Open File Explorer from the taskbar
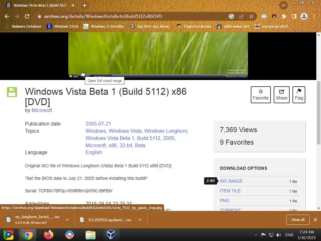This screenshot has height=241, width=321. coord(91,235)
